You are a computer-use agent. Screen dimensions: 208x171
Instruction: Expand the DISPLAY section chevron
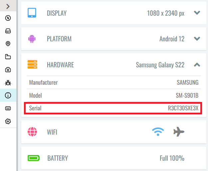point(197,13)
